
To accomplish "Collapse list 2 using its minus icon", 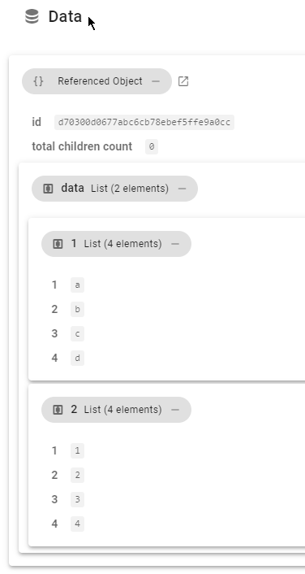I will (175, 410).
